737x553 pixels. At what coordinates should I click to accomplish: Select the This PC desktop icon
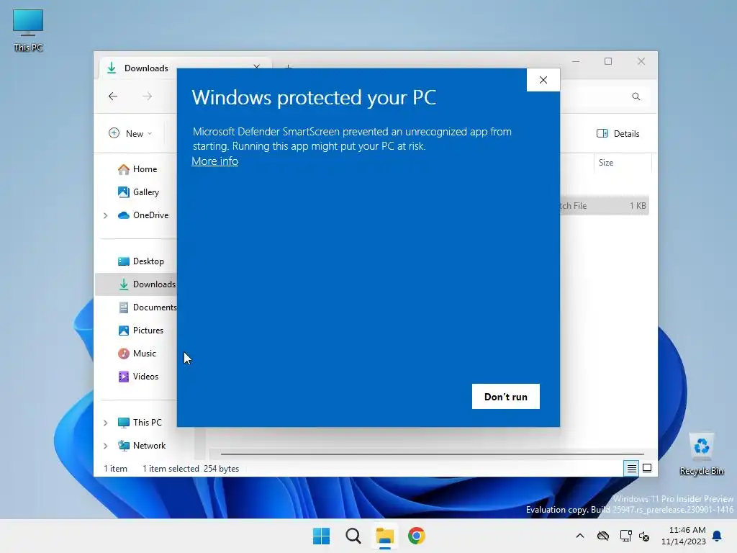[28, 30]
